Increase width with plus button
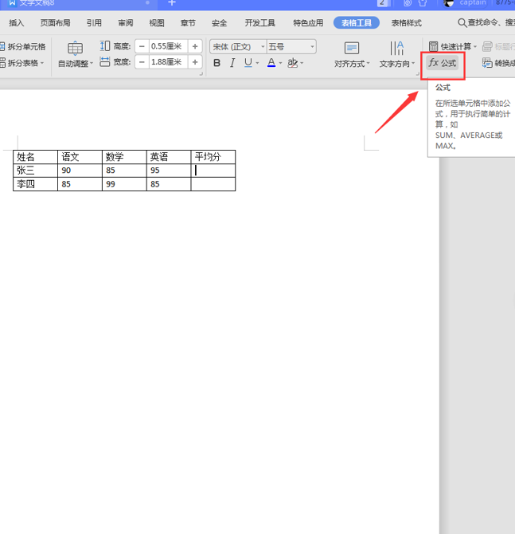Viewport: 515px width, 534px height. [x=195, y=62]
